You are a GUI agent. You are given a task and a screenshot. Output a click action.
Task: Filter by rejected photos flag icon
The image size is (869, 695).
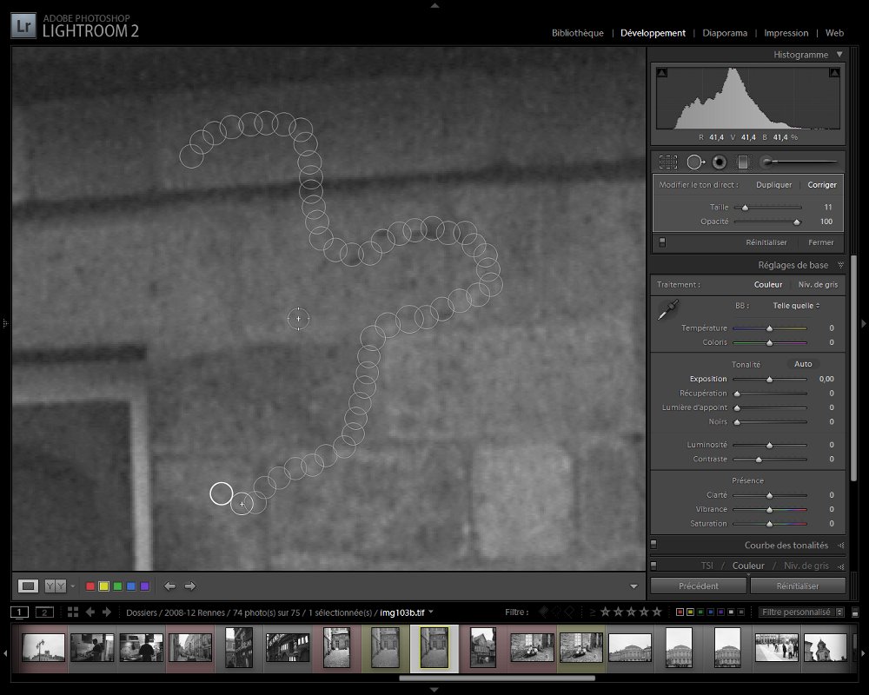coord(569,612)
